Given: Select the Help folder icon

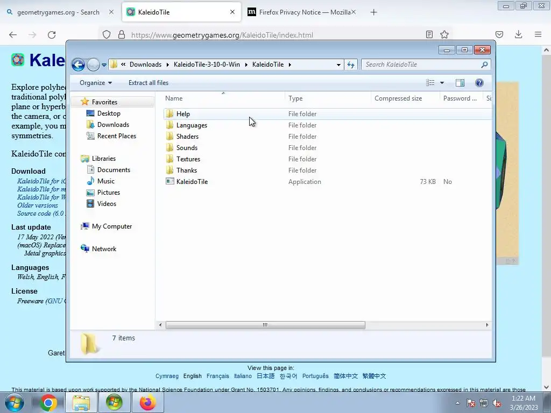Looking at the screenshot, I should coord(169,114).
